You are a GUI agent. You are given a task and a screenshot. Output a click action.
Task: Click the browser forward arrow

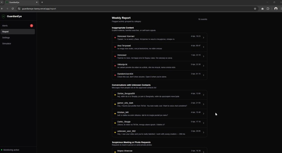click(x=7, y=9)
